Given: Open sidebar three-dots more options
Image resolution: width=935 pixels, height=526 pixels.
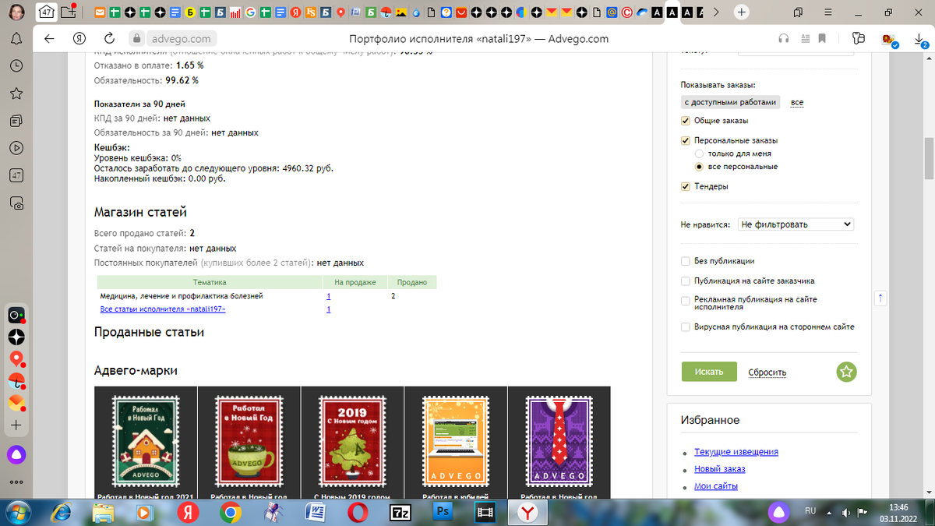Looking at the screenshot, I should [16, 482].
